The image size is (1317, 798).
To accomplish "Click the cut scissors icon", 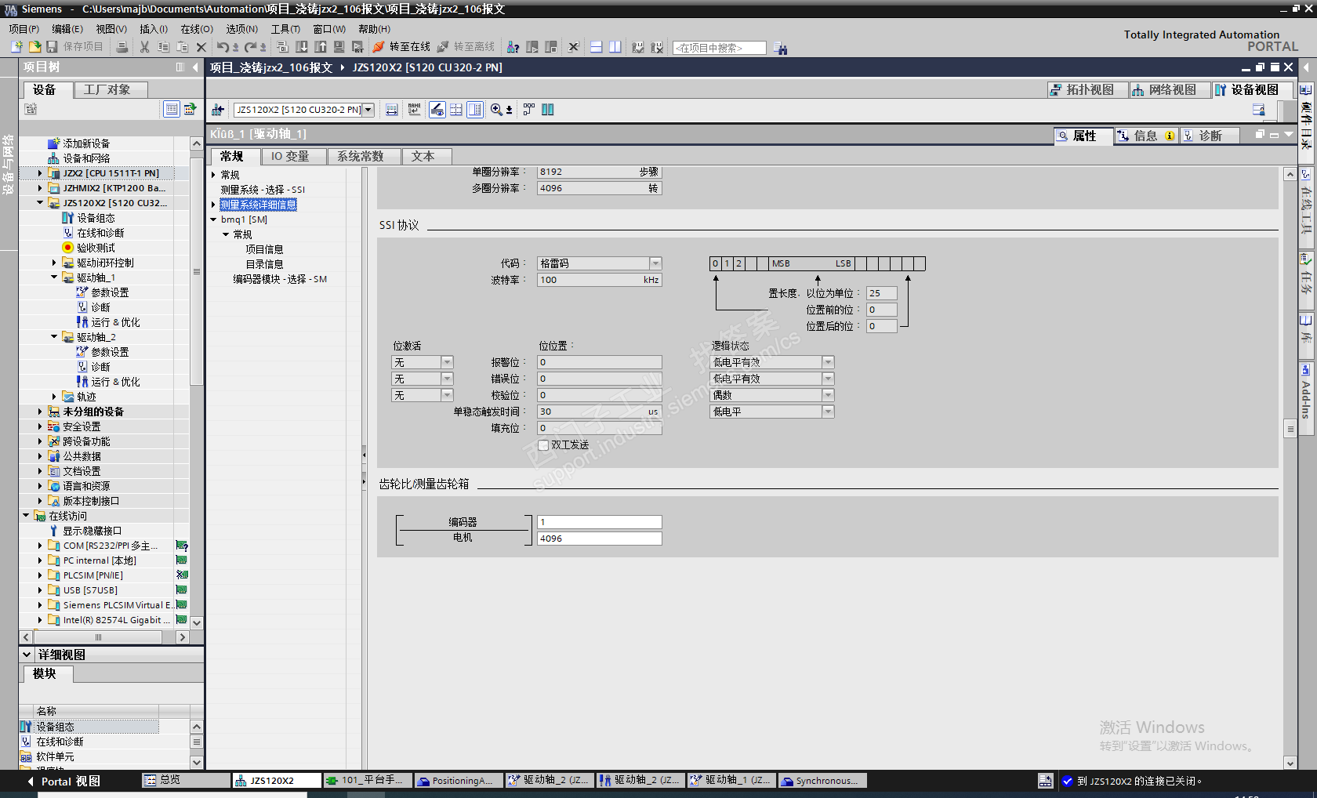I will (145, 47).
